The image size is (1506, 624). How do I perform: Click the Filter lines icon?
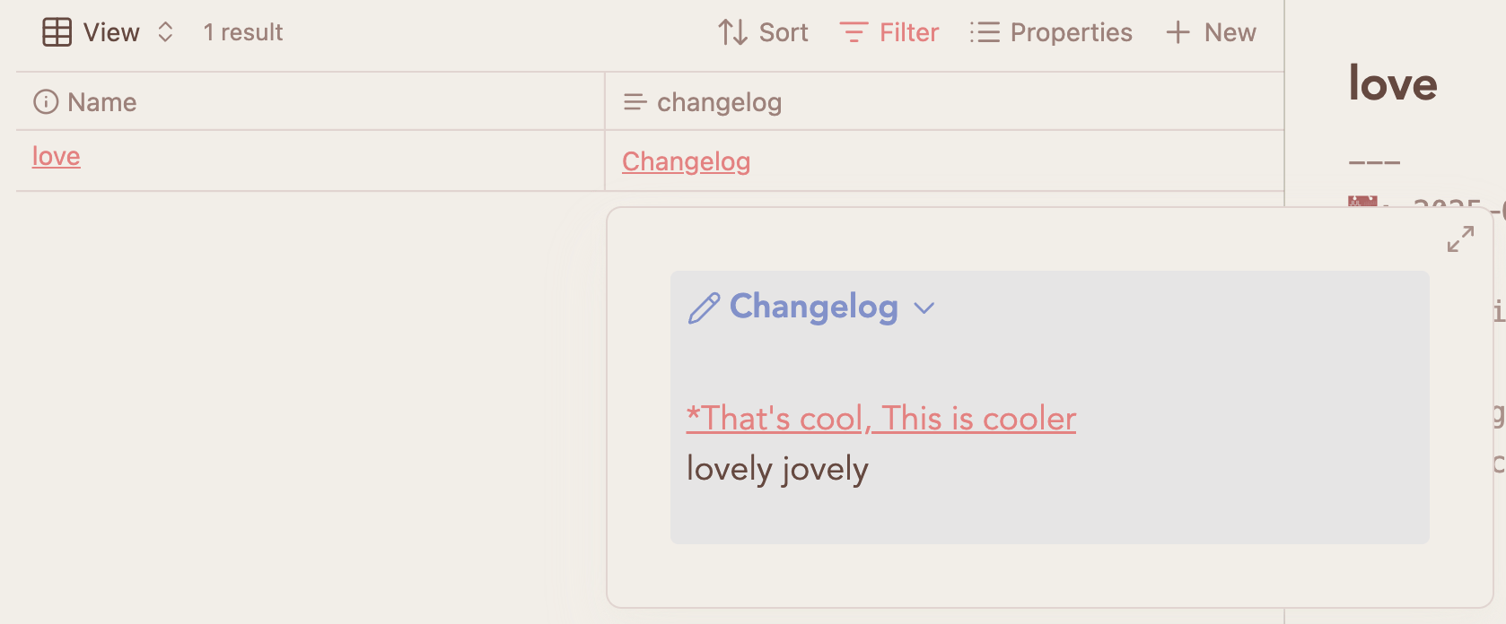coord(853,32)
